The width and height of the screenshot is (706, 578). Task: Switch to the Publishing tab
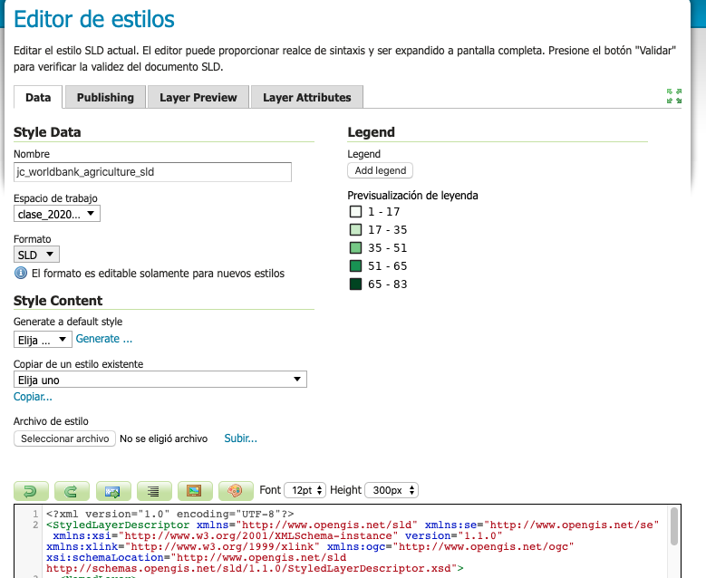[105, 98]
